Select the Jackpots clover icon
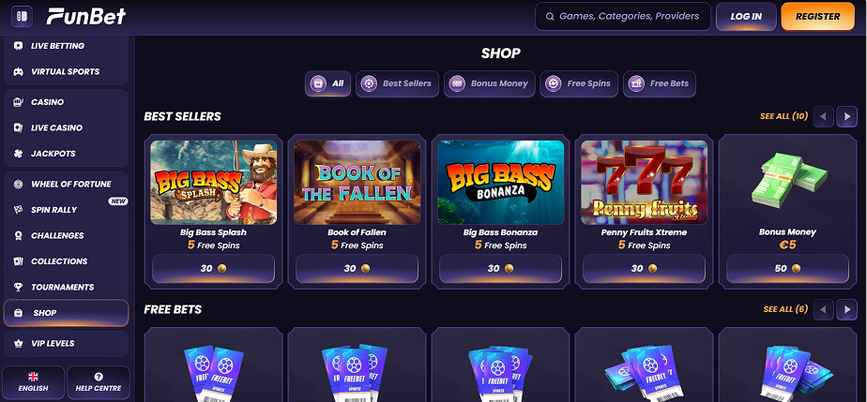867x402 pixels. pyautogui.click(x=18, y=154)
